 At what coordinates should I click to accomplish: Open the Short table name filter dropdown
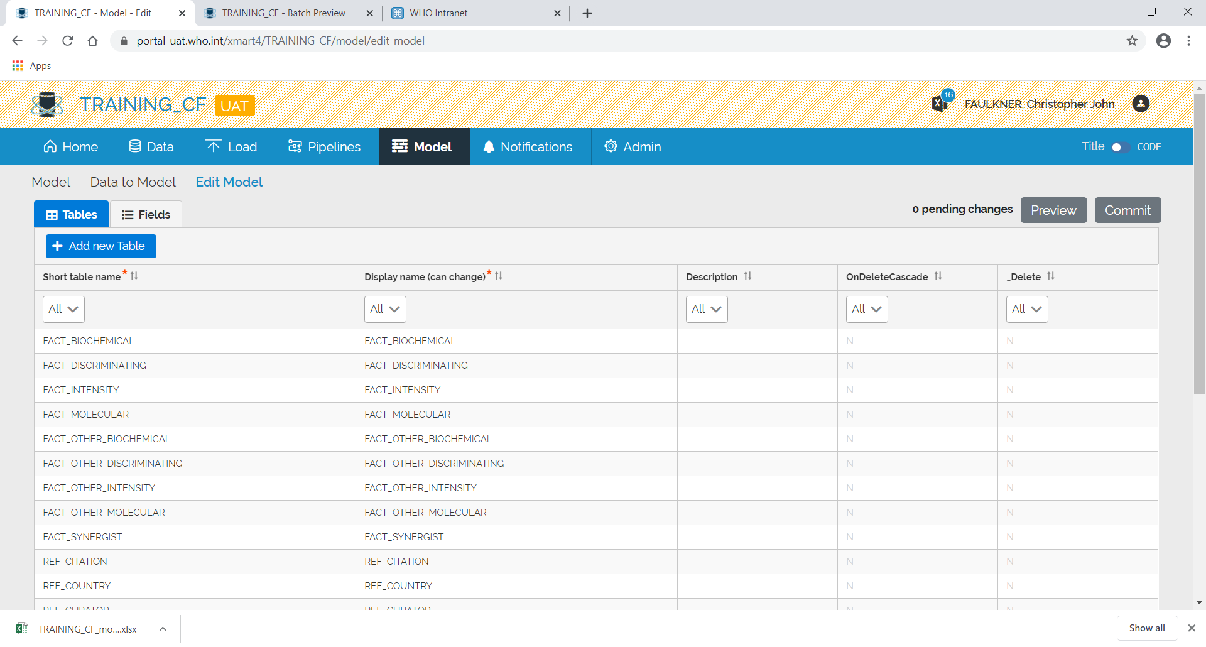tap(63, 309)
